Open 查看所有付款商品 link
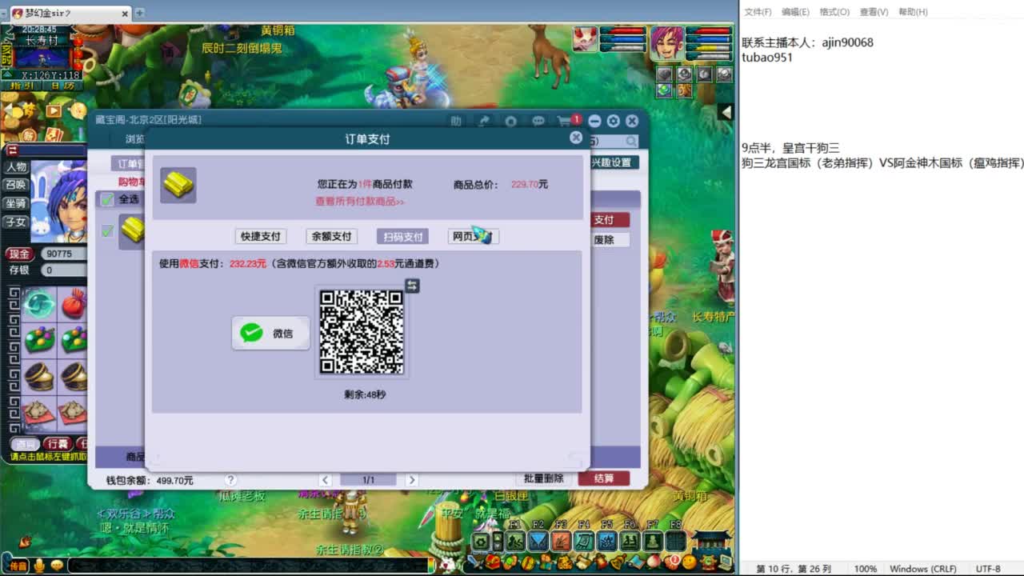This screenshot has width=1024, height=576. (x=360, y=202)
